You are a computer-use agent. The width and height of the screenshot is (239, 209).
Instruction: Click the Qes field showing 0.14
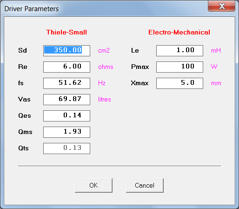click(x=66, y=116)
